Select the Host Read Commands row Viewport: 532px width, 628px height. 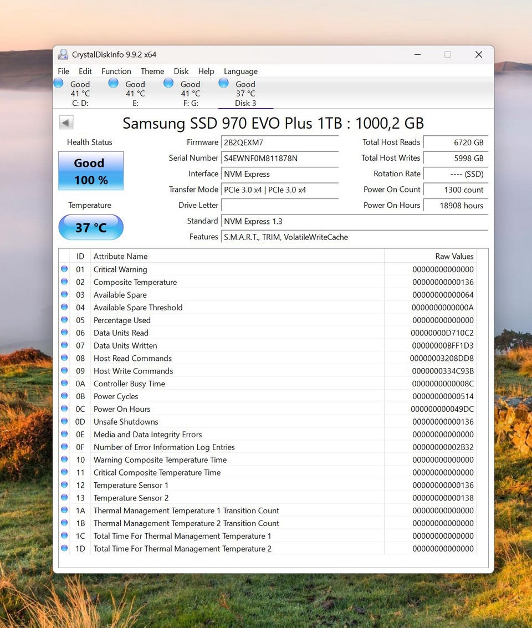tap(268, 358)
